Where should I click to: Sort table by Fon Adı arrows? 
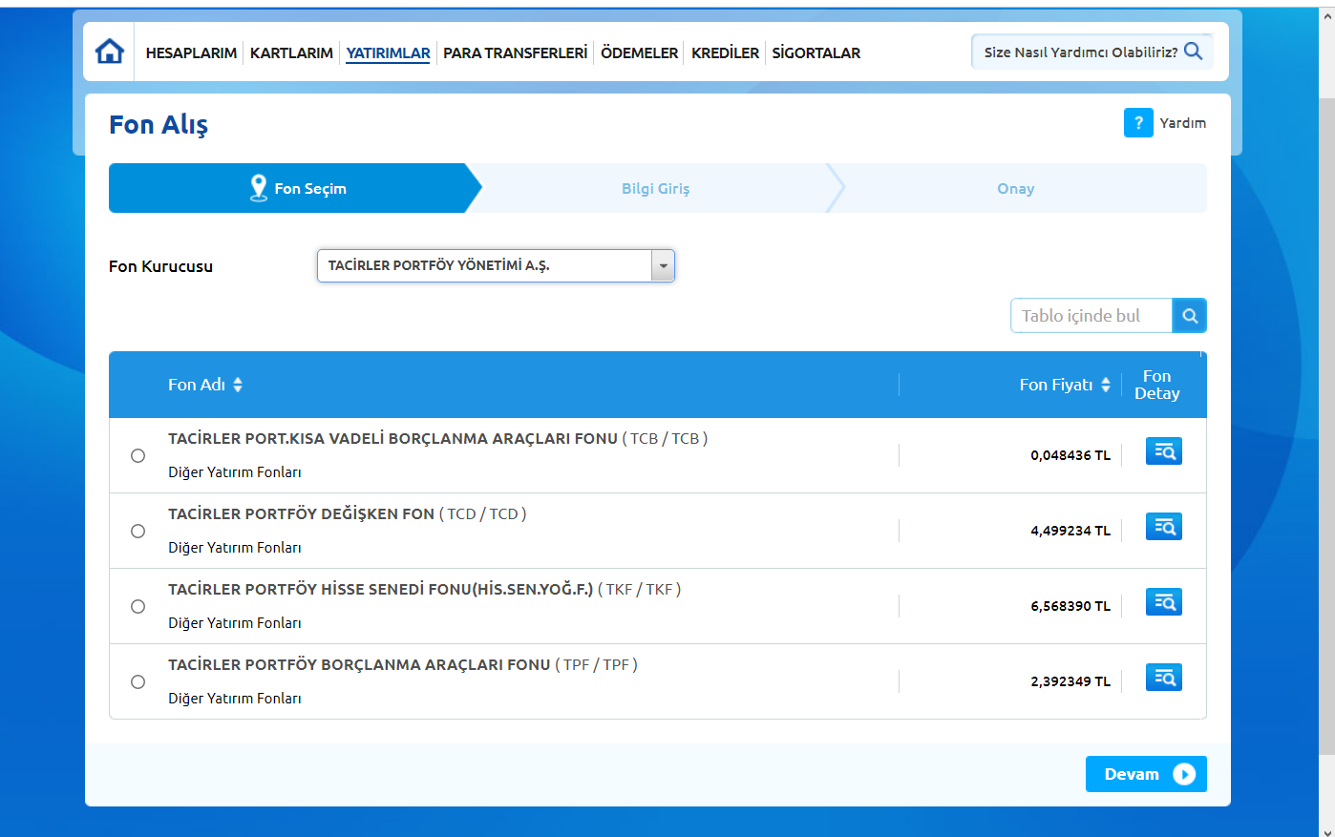(x=238, y=385)
